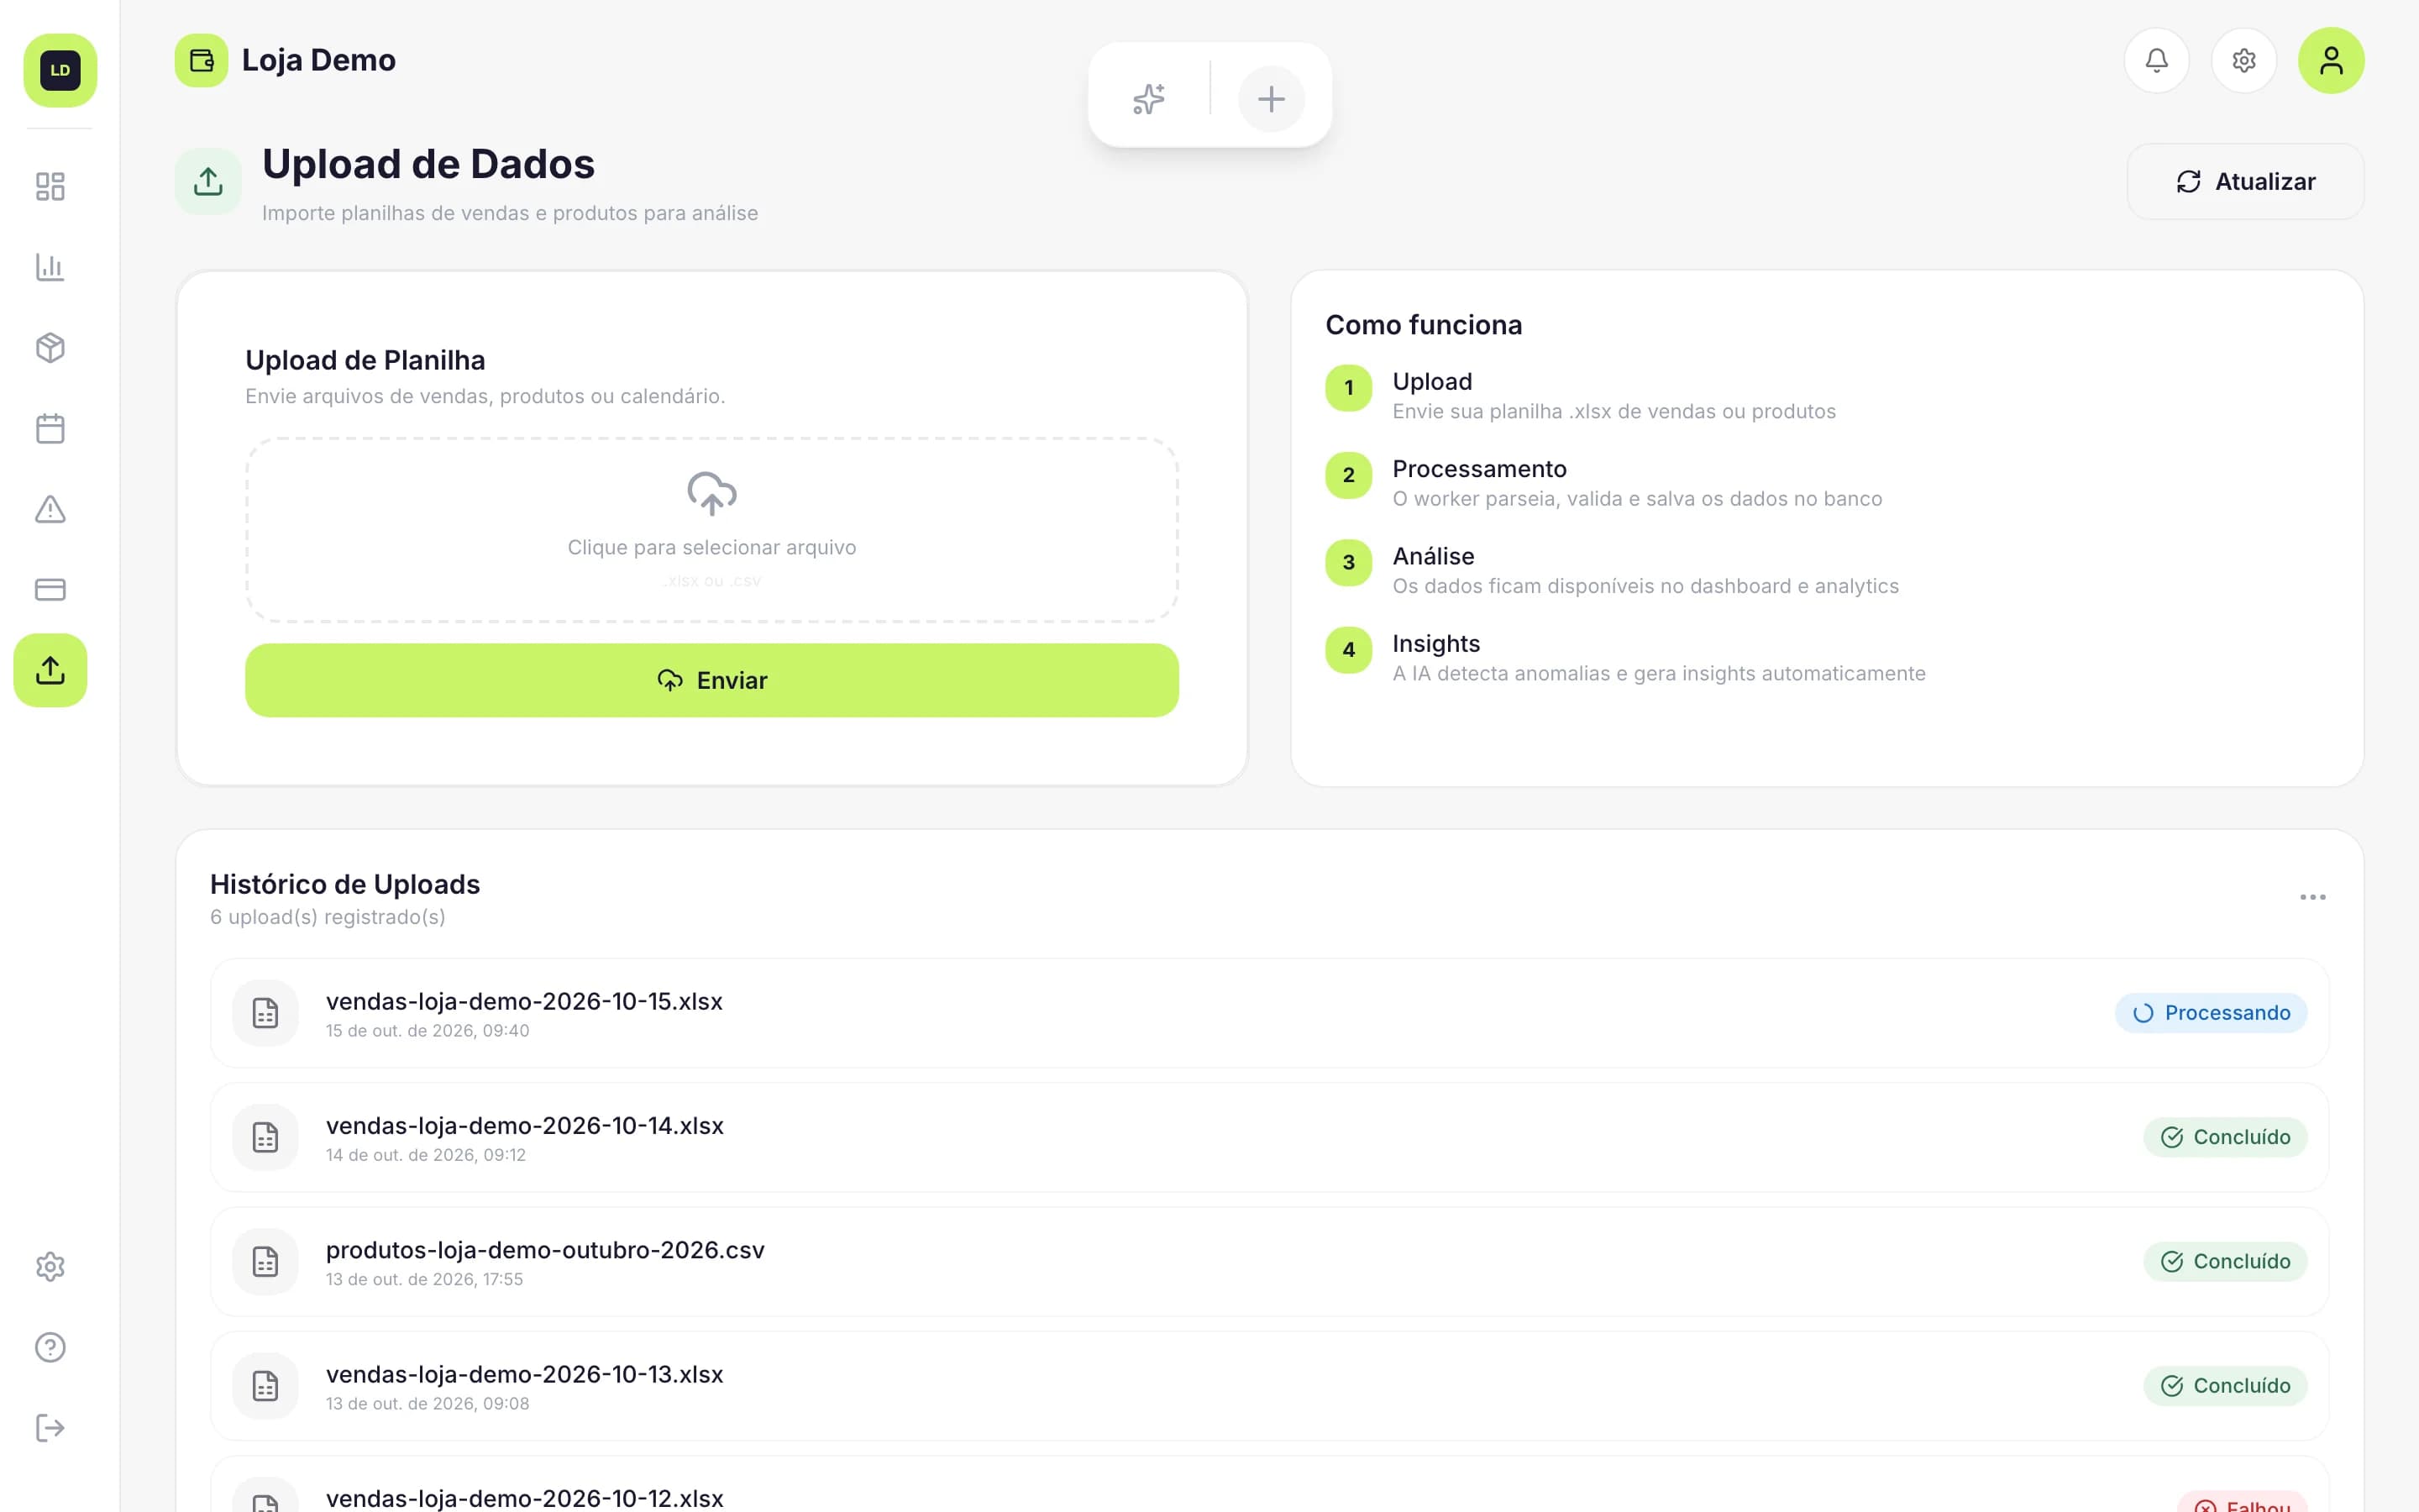Open the credit card icon in sidebar

(x=50, y=590)
